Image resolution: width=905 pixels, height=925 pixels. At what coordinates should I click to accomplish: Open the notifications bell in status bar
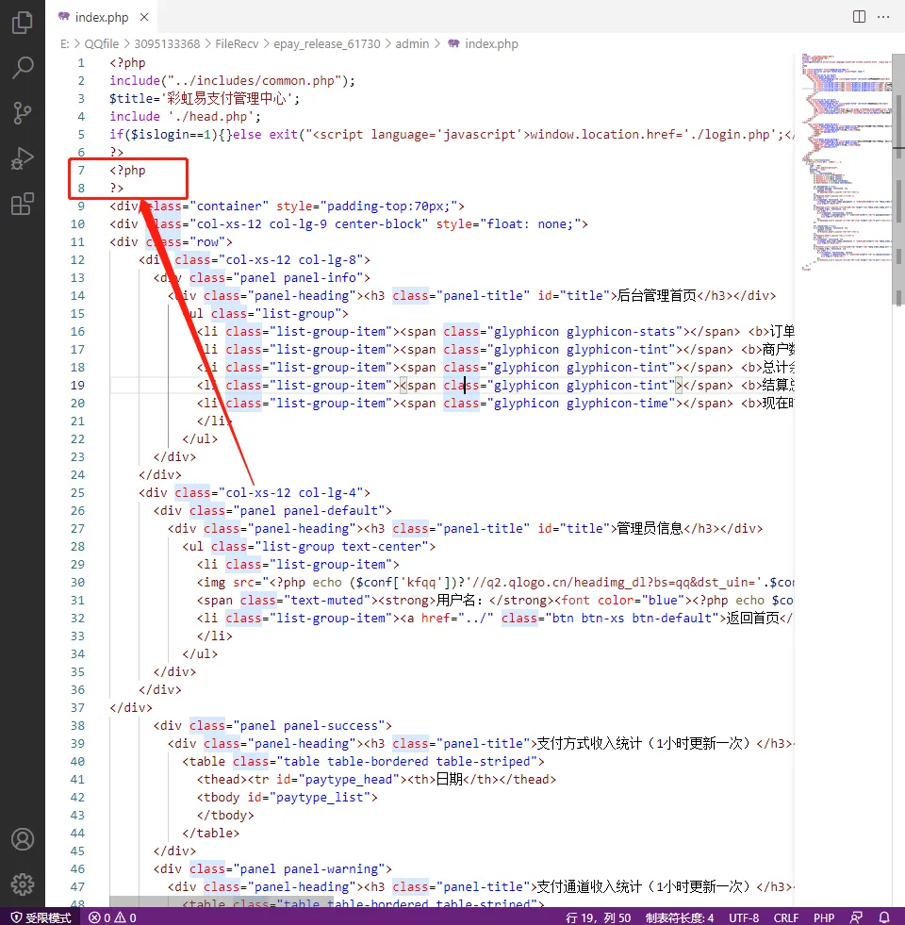coord(883,917)
